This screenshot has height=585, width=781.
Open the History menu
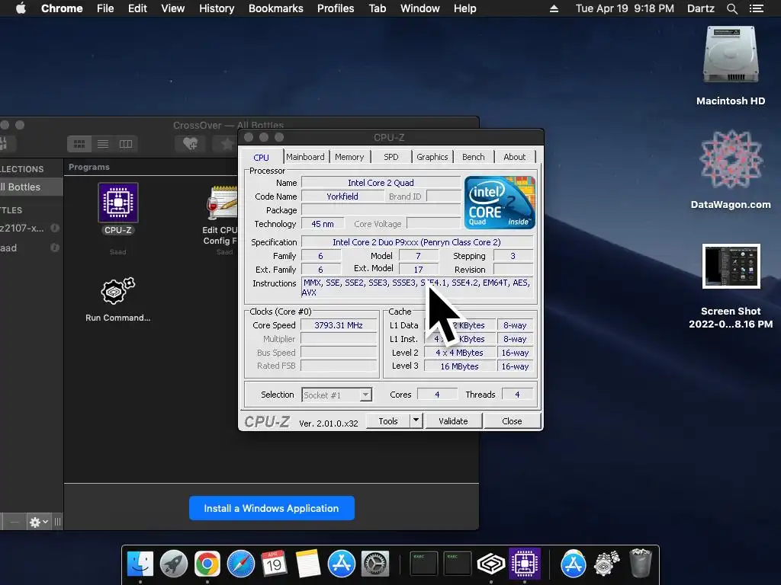coord(217,8)
